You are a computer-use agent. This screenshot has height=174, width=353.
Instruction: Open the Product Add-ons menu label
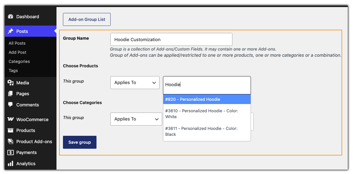(x=34, y=141)
